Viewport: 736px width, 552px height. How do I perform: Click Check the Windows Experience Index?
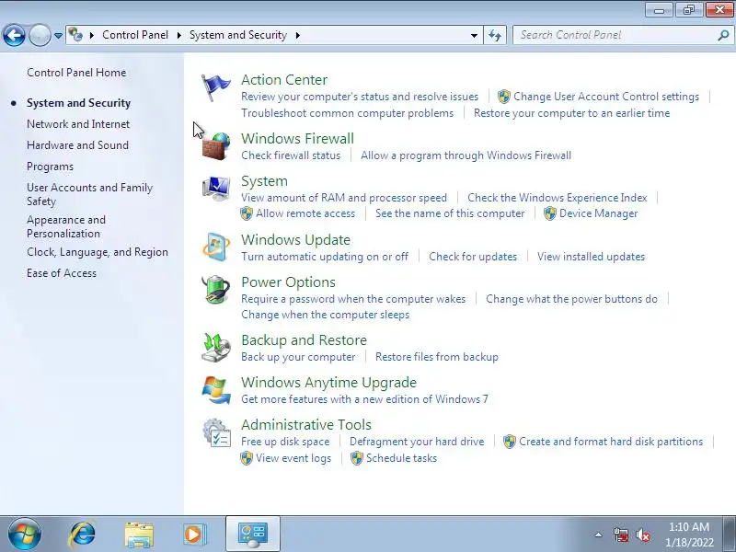pos(558,198)
